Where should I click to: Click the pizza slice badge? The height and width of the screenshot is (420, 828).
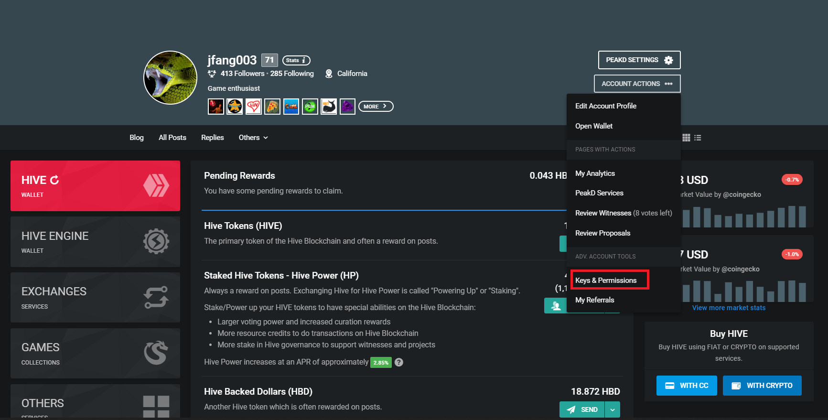point(272,107)
